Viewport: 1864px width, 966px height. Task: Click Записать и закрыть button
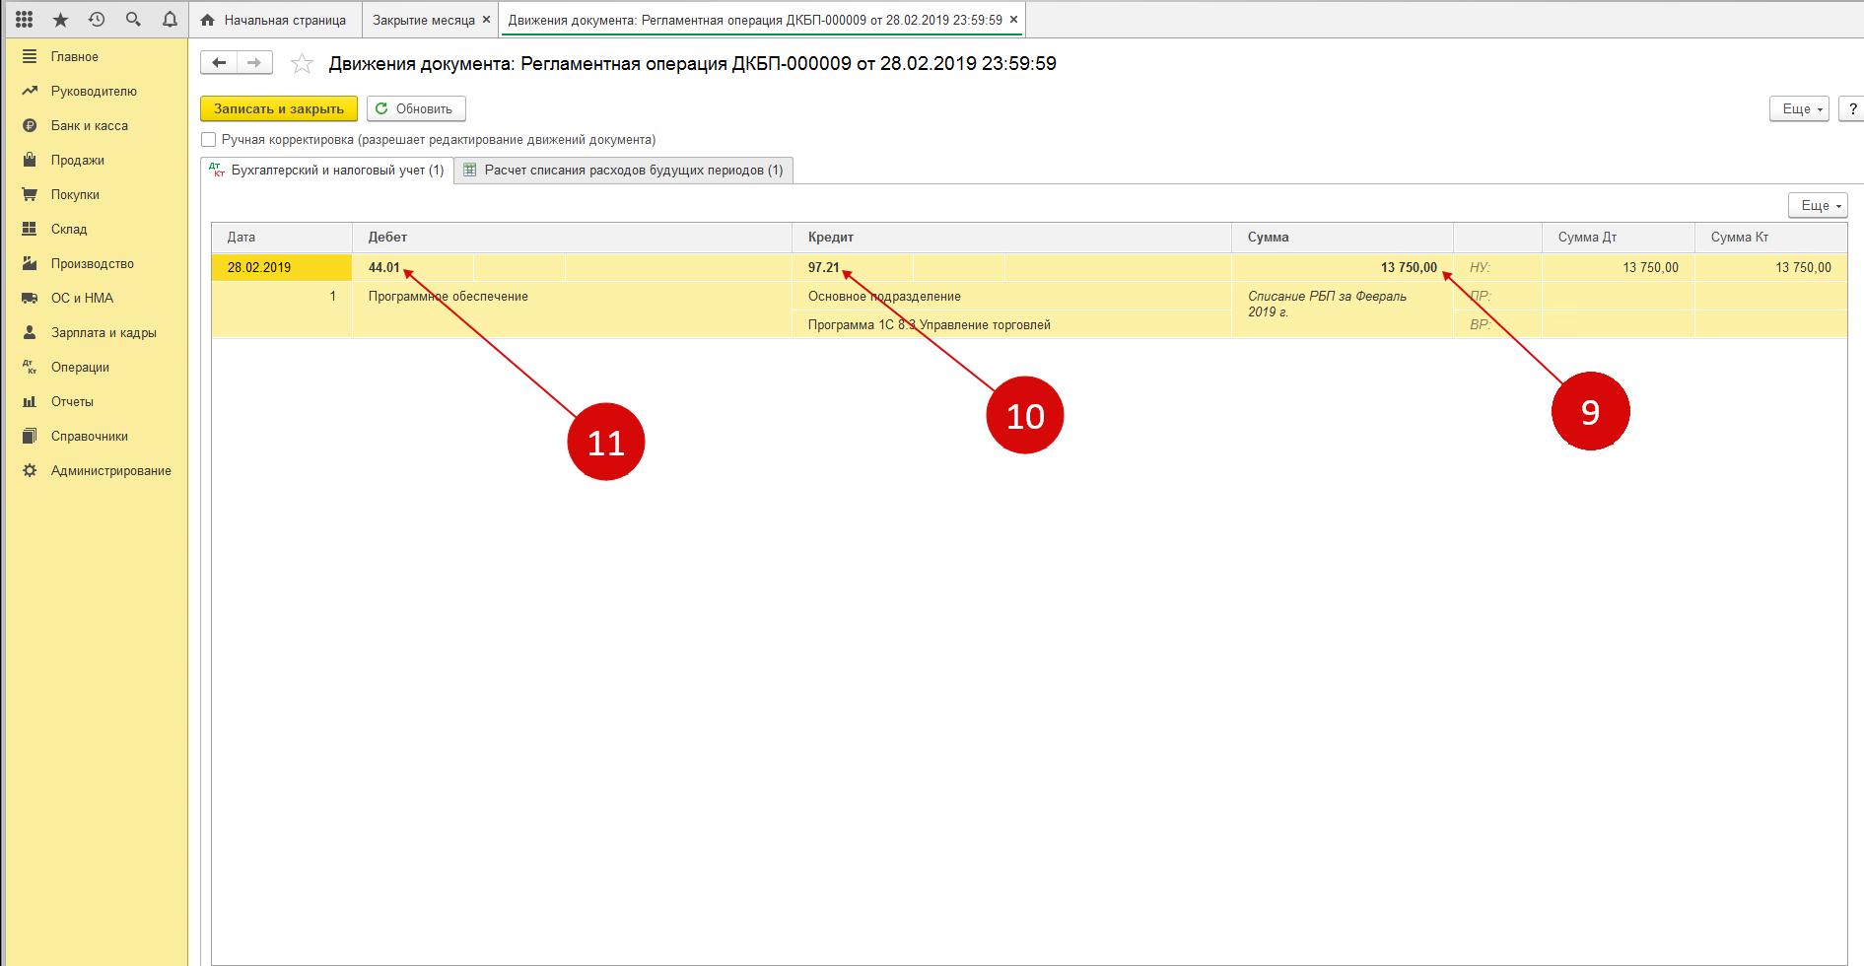[279, 108]
